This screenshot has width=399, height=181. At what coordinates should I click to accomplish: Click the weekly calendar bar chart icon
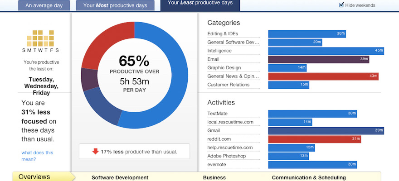click(x=41, y=38)
